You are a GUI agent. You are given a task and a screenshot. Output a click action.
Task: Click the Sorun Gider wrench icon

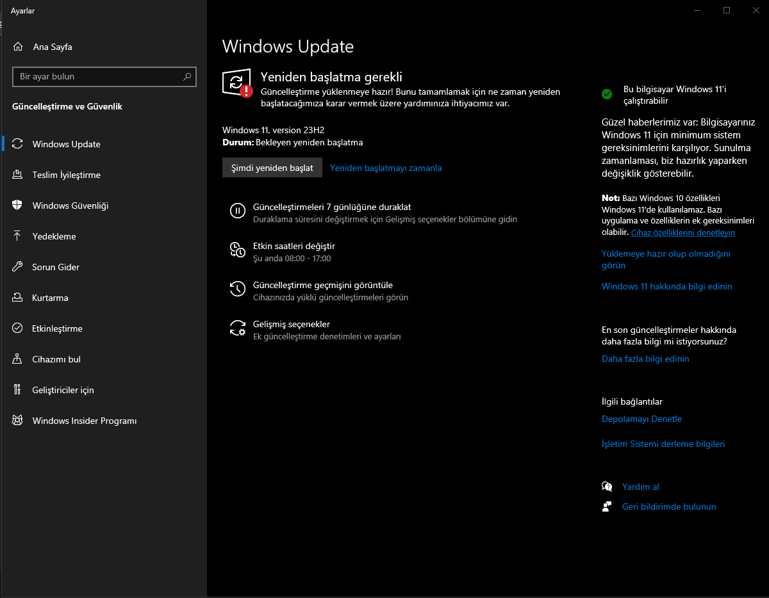18,267
